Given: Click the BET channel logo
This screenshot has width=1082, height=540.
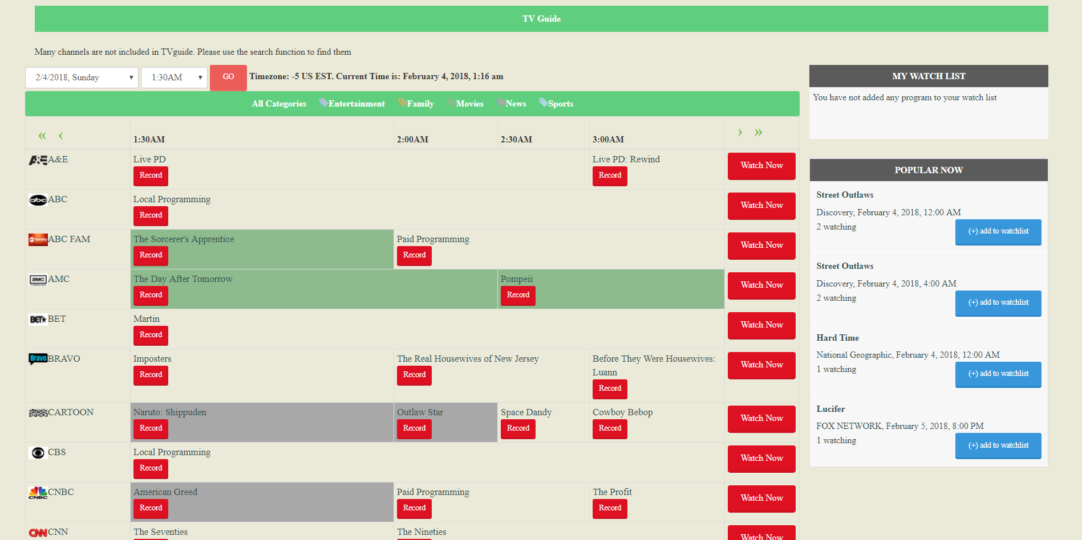Looking at the screenshot, I should tap(38, 320).
